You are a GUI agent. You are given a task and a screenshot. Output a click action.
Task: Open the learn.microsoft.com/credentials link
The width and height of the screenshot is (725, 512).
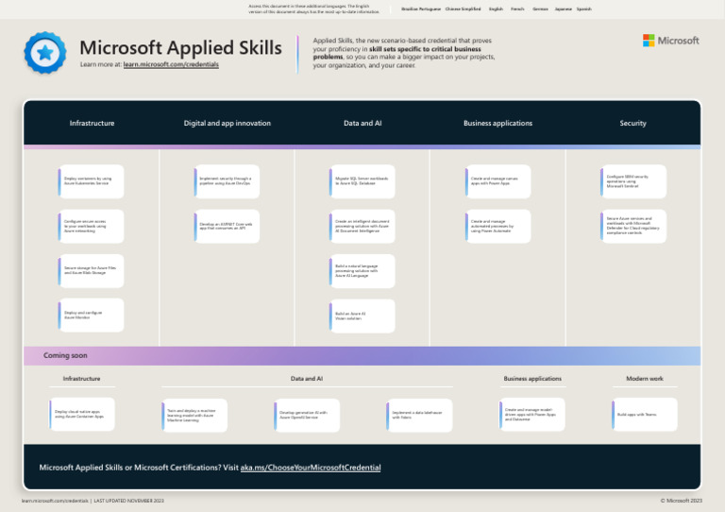(170, 64)
